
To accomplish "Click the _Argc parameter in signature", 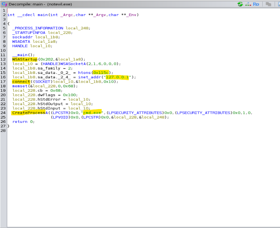I will coord(67,15).
